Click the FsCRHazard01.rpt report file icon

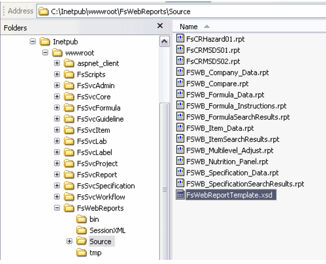pyautogui.click(x=180, y=39)
